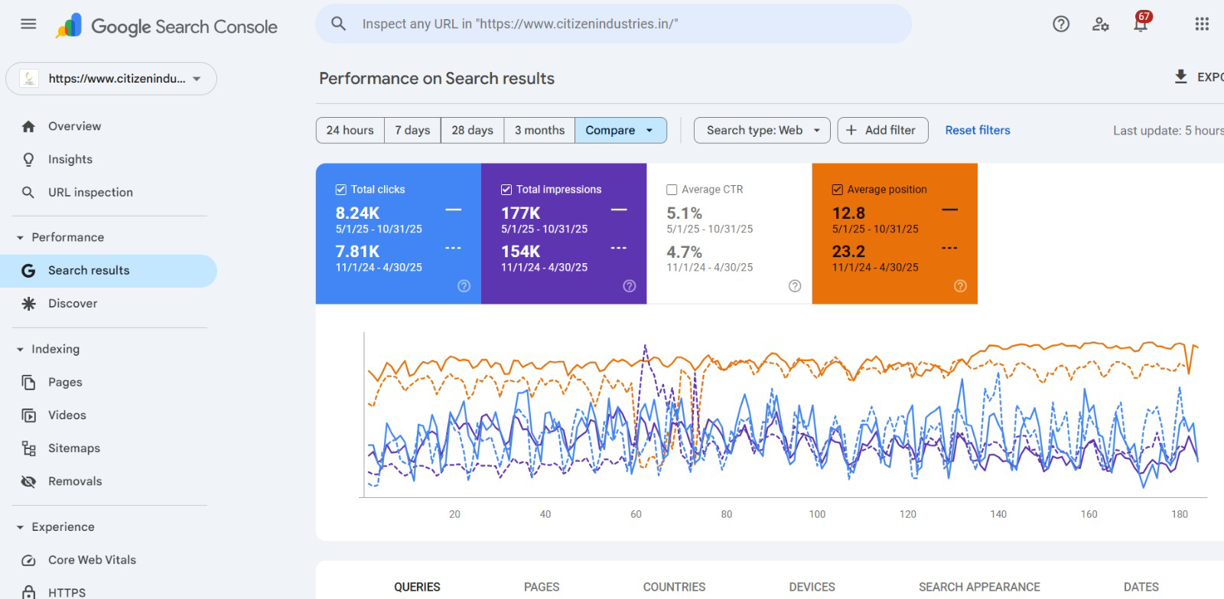The height and width of the screenshot is (599, 1224).
Task: Open the Google apps grid
Action: [x=1202, y=24]
